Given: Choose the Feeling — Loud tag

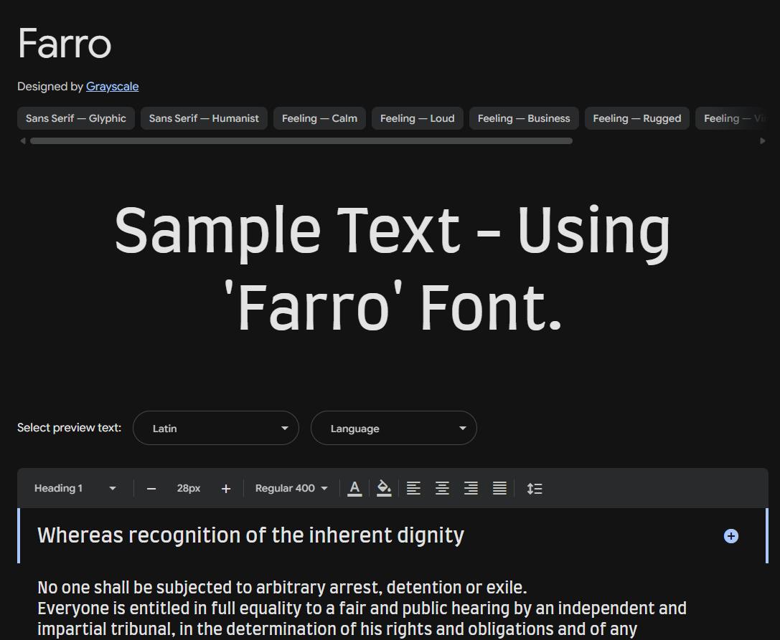Looking at the screenshot, I should (x=418, y=118).
